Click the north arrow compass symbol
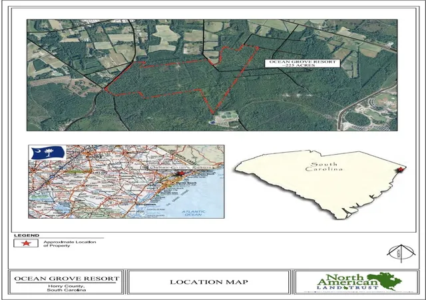 point(401,253)
